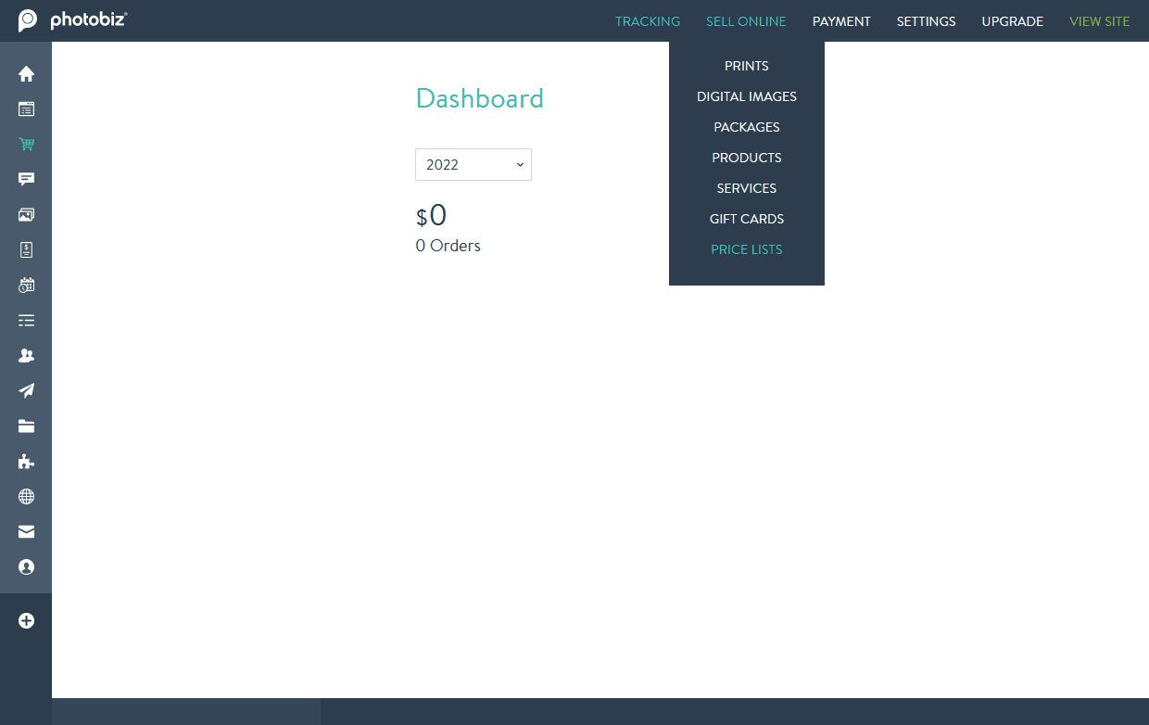Open the puzzle piece integrations icon
The image size is (1149, 725).
click(x=26, y=462)
